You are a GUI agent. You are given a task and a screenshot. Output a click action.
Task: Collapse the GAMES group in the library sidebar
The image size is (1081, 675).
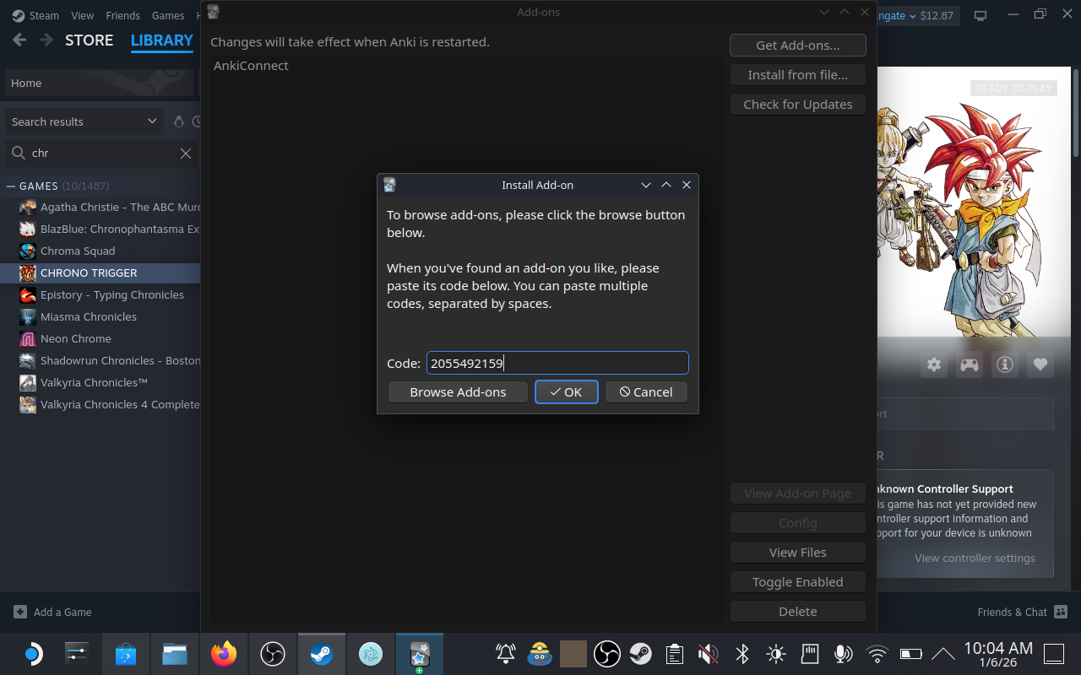click(x=9, y=186)
